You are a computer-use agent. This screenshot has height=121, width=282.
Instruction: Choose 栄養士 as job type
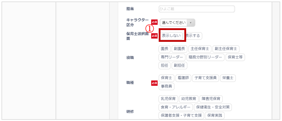pyautogui.click(x=228, y=78)
